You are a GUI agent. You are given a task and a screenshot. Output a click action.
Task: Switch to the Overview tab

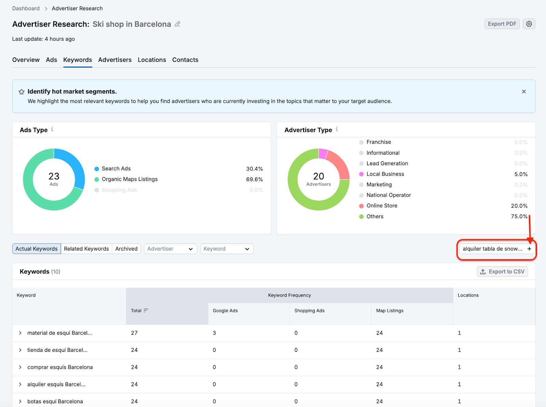point(26,60)
